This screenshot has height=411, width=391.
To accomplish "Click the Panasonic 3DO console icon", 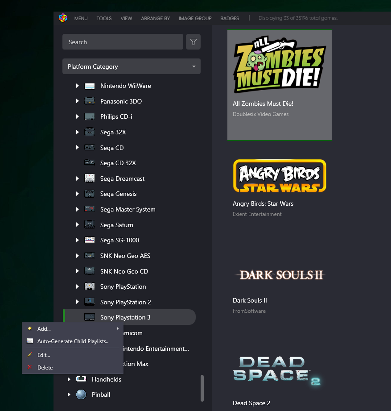I will pos(90,101).
